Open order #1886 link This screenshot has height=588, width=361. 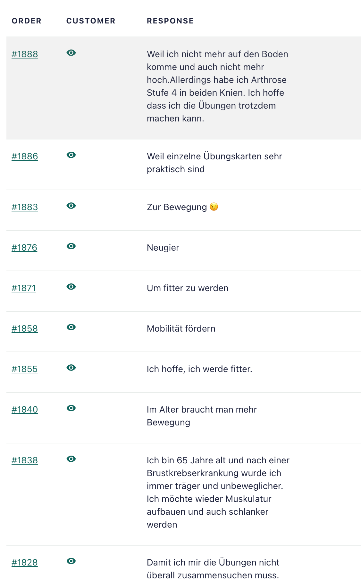pos(25,156)
